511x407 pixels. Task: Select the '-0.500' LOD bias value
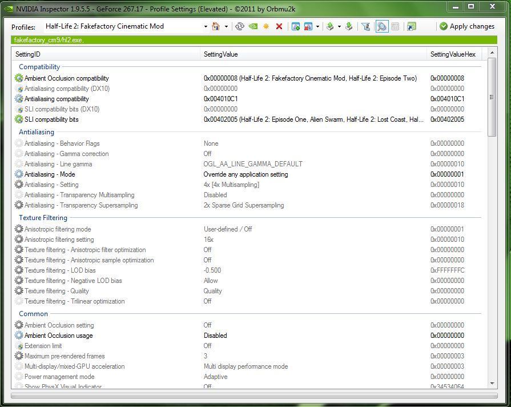[x=212, y=270]
